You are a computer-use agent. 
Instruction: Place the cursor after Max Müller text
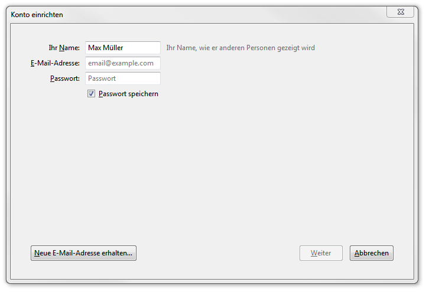[124, 48]
